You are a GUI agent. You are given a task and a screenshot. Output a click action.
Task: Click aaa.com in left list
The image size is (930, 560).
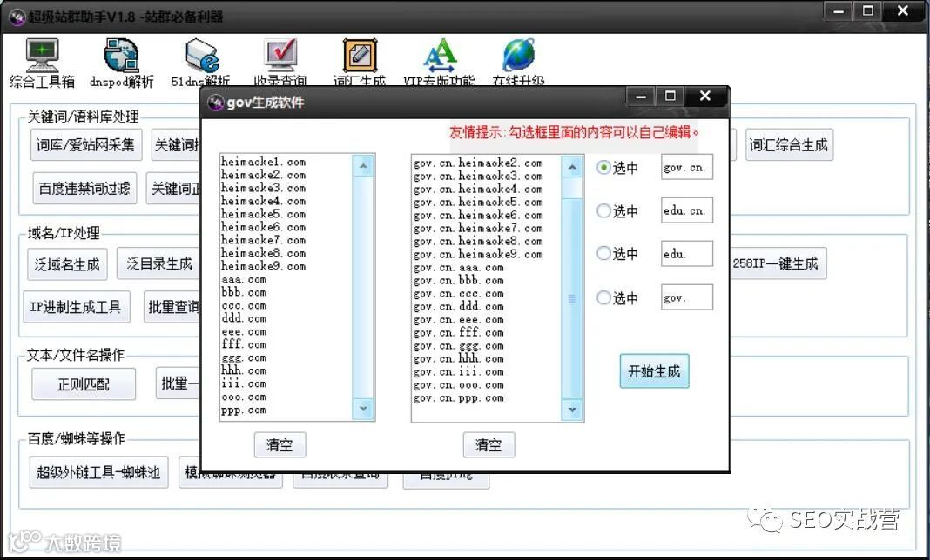coord(244,279)
